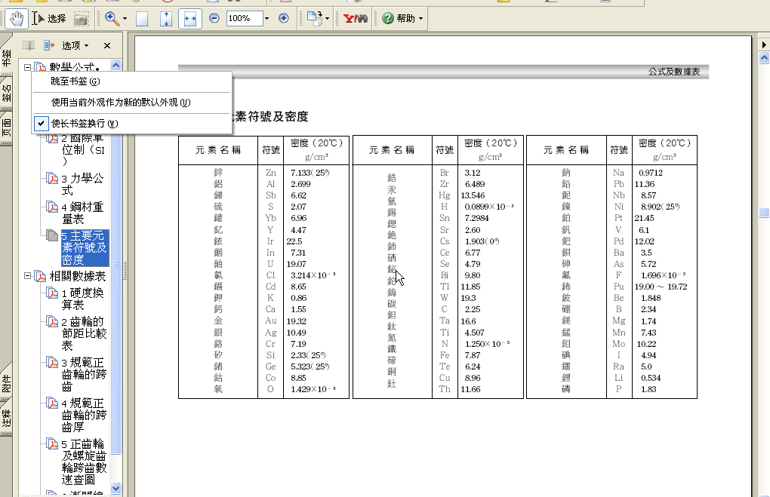Open bookmark 4 規範正齒輪的跨齒厚

coord(84,415)
